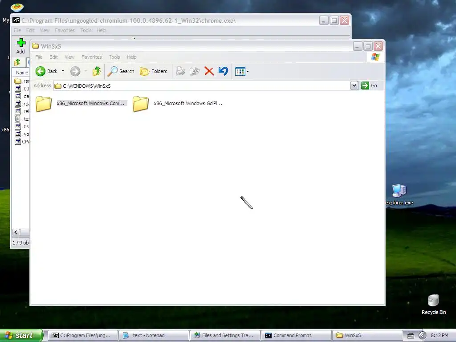Click the green Add button in 7-Zip
Screen dimensions: 456x342
tap(20, 46)
